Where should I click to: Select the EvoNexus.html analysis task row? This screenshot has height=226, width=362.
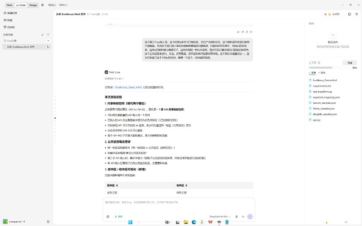[x=26, y=47]
